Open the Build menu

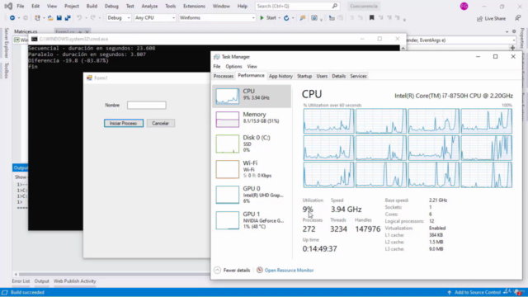92,6
